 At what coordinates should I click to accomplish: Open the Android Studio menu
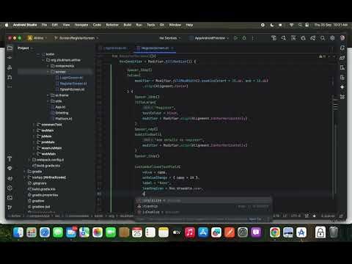[x=25, y=25]
